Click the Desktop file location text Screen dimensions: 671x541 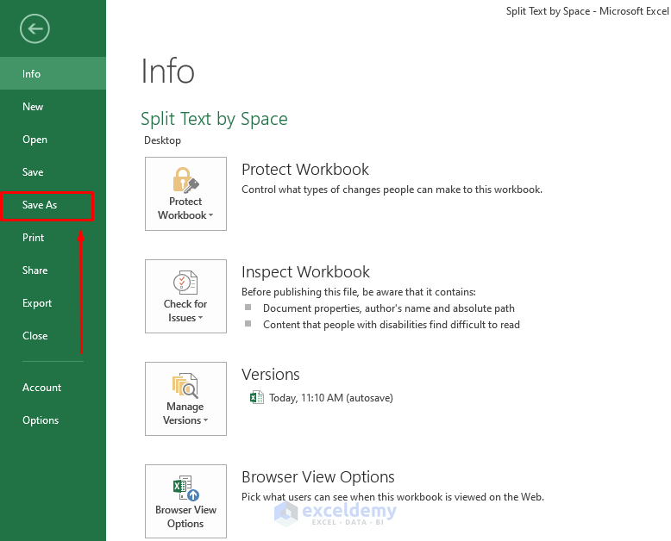click(162, 140)
